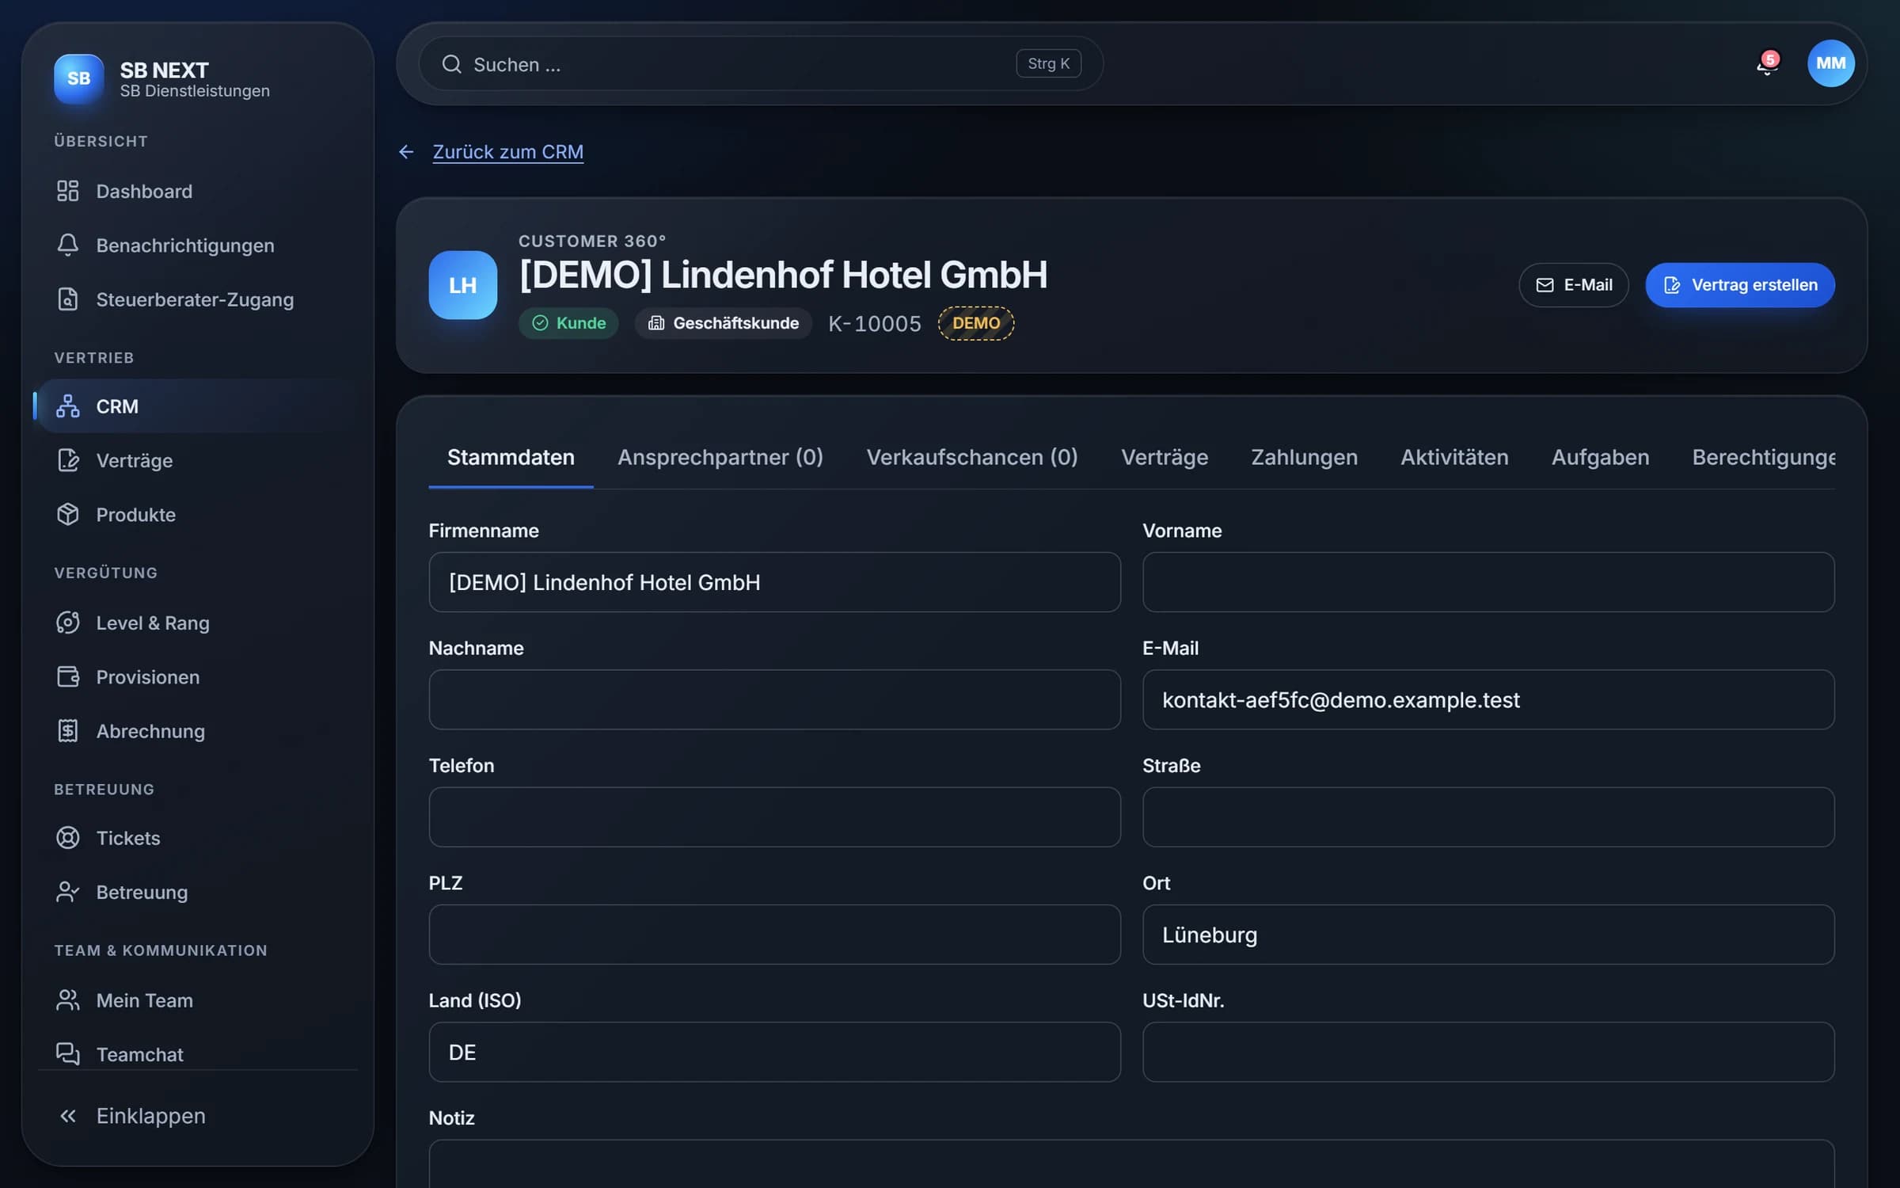Viewport: 1900px width, 1188px height.
Task: Open Benachrichtigungen in the sidebar
Action: 197,246
